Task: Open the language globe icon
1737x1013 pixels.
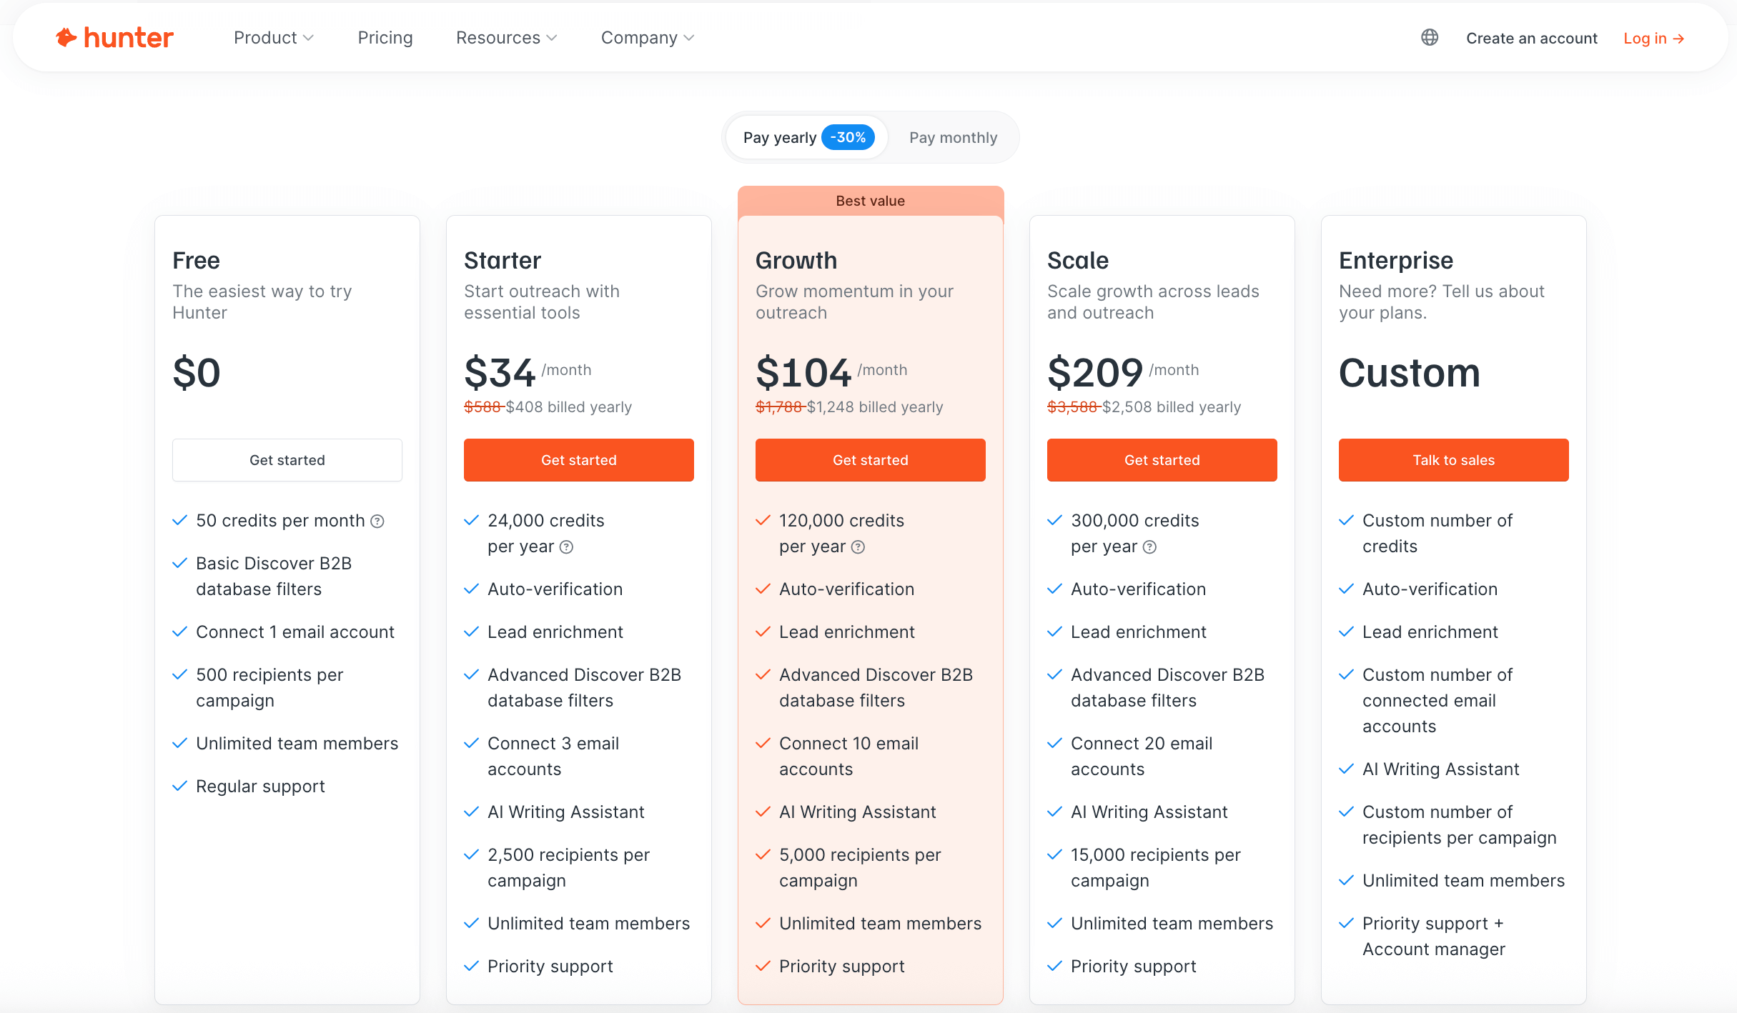Action: 1430,37
